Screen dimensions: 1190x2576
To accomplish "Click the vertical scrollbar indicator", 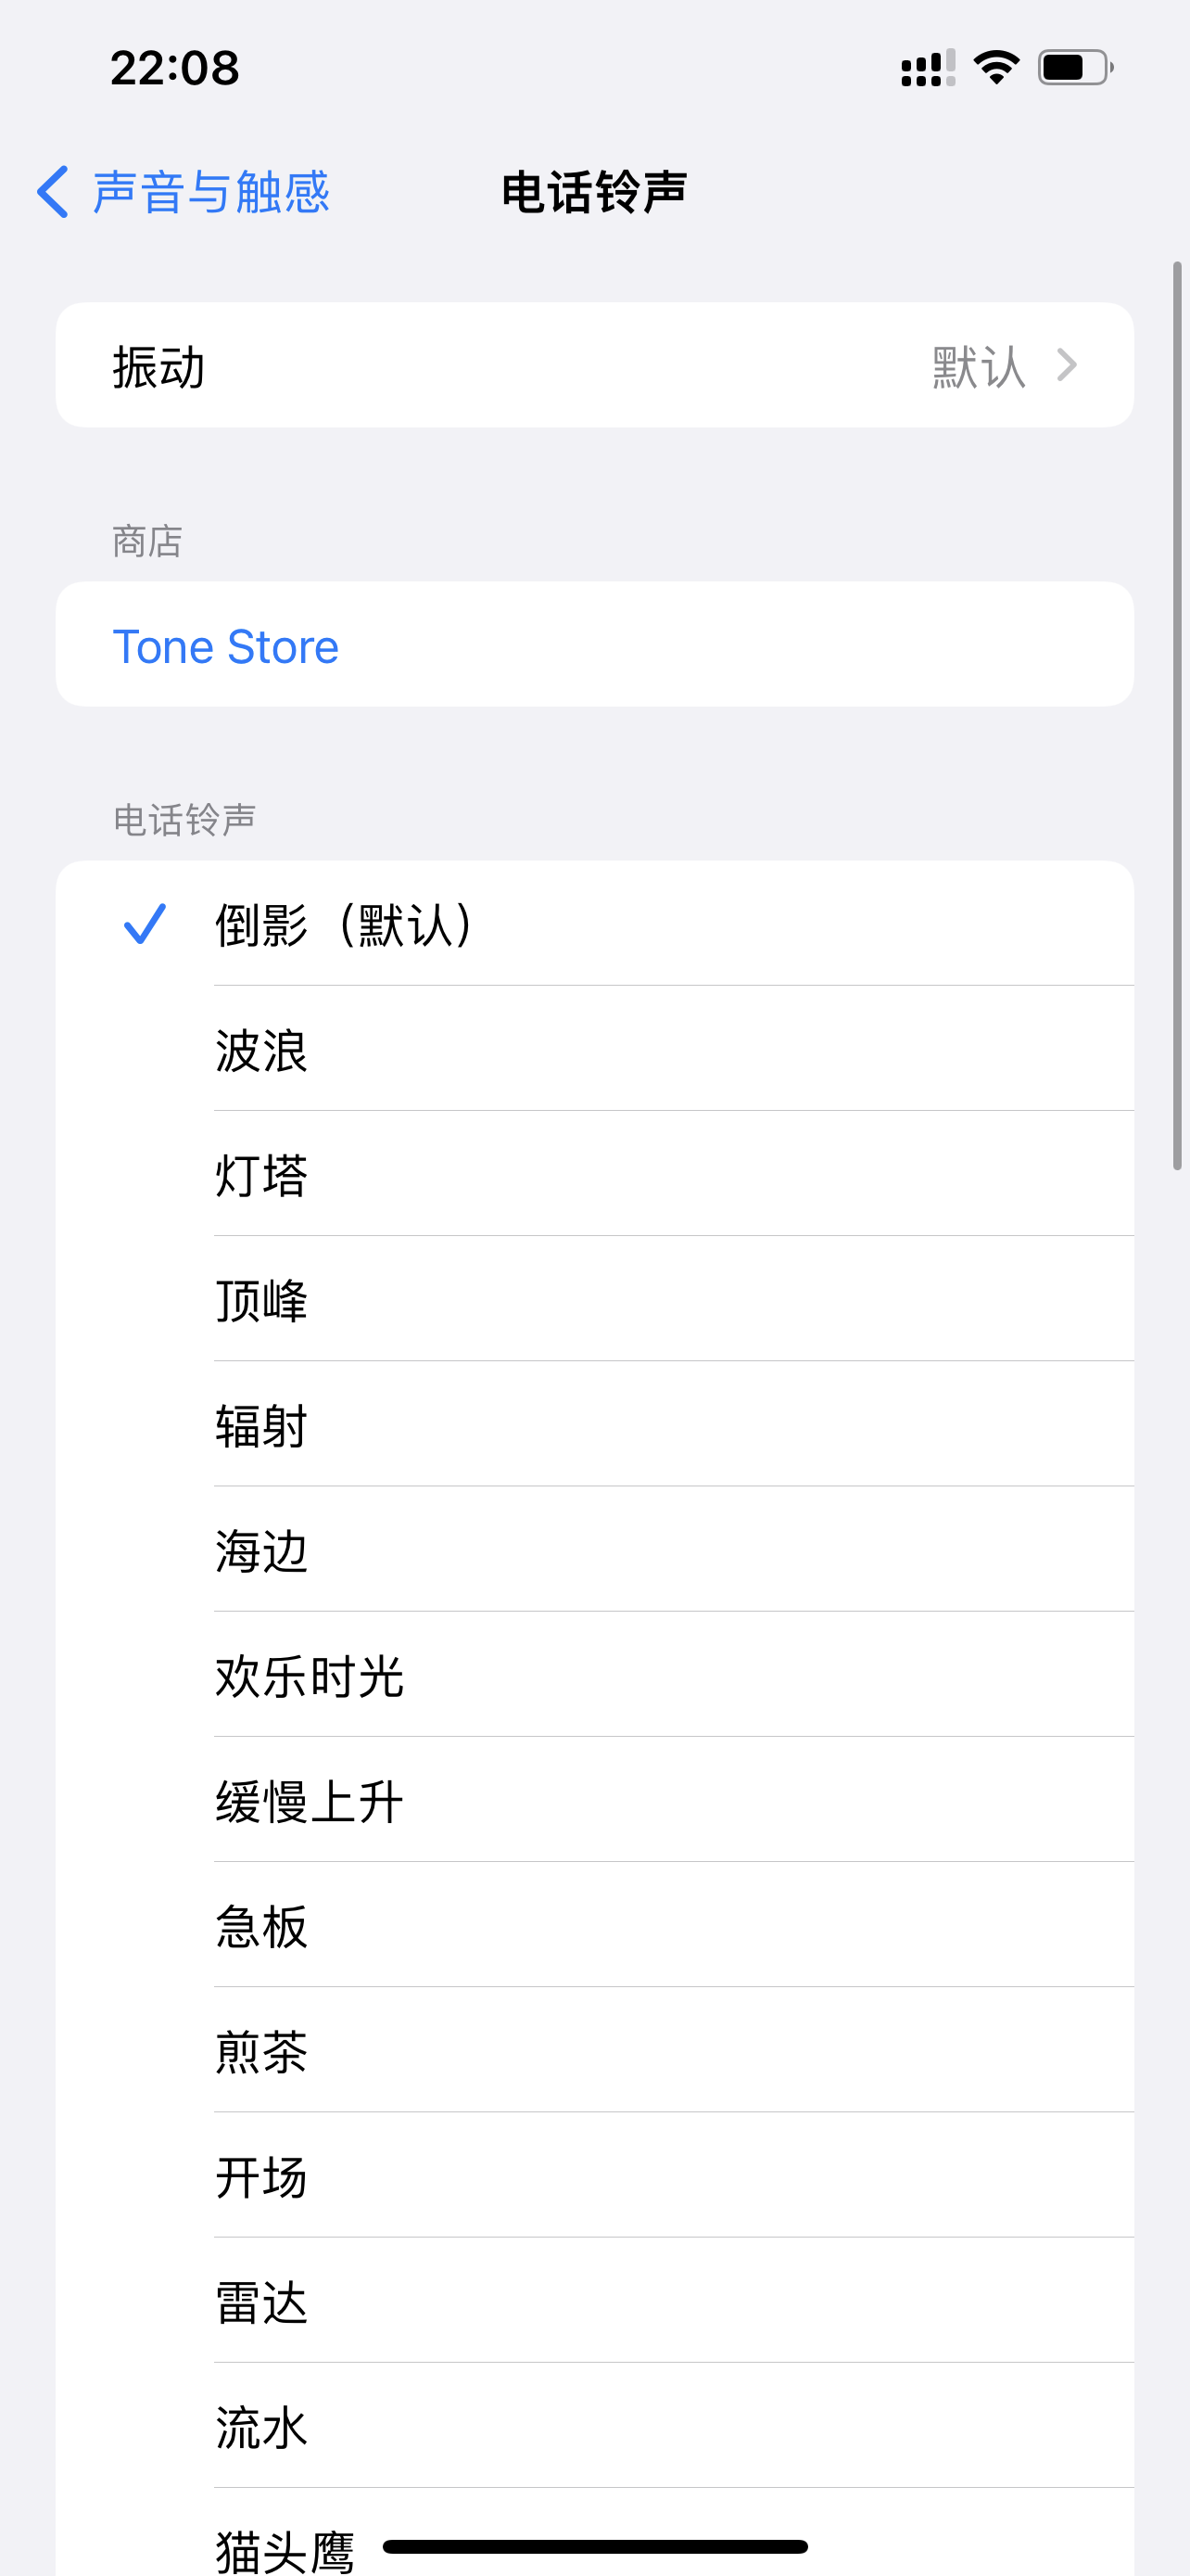I will pos(1177,715).
